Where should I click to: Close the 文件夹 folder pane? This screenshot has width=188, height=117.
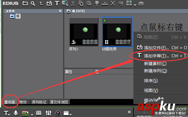point(60,11)
